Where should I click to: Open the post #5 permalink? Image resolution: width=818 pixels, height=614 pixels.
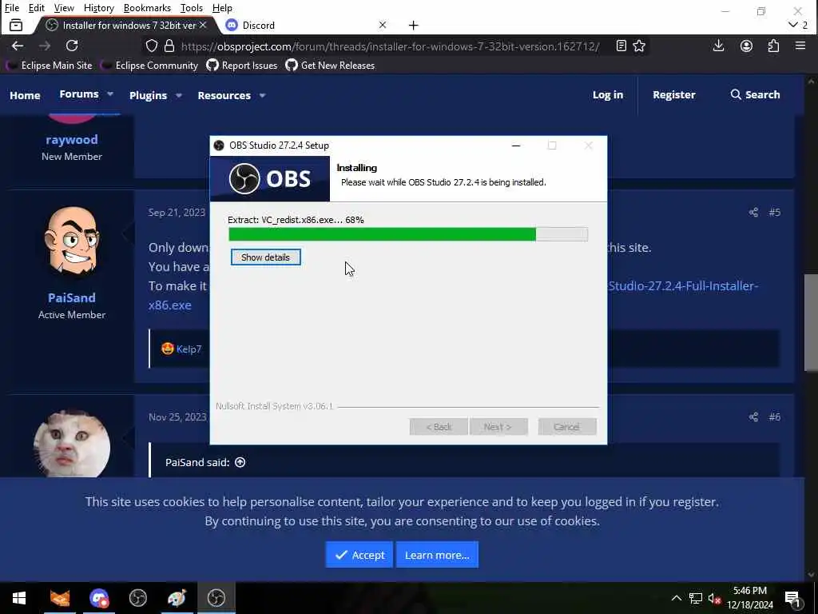(774, 212)
